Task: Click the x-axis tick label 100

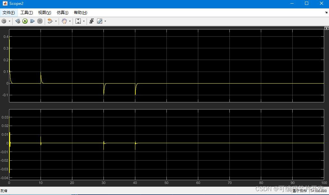Action: 324,183
